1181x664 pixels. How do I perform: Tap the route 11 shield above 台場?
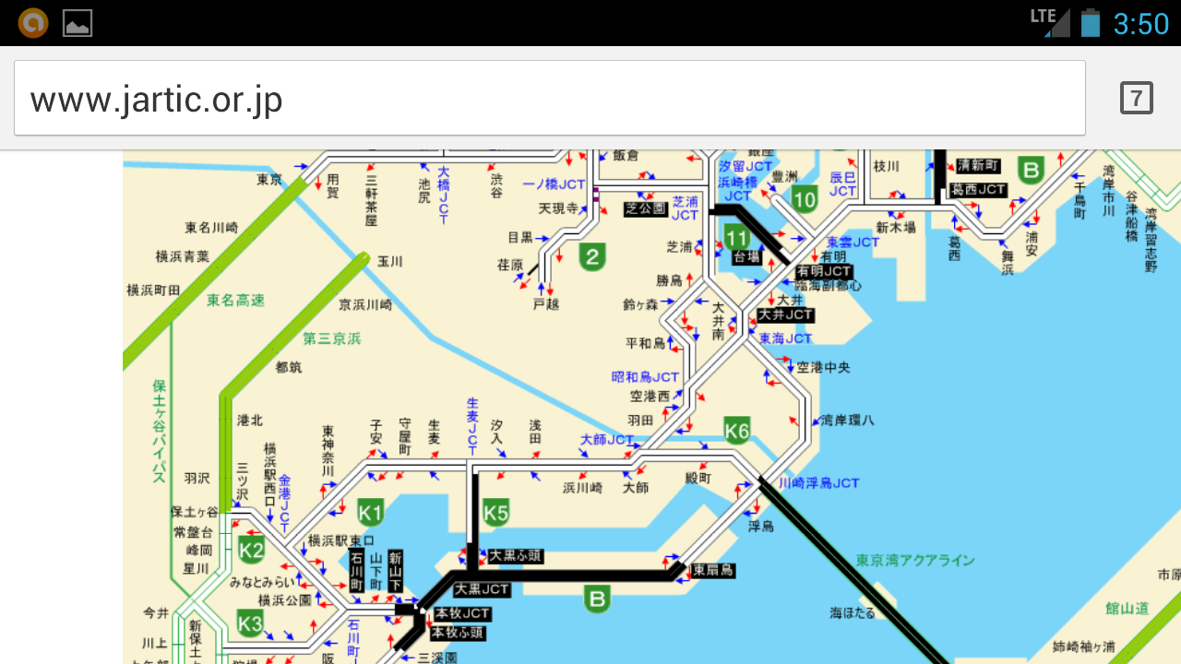coord(736,237)
